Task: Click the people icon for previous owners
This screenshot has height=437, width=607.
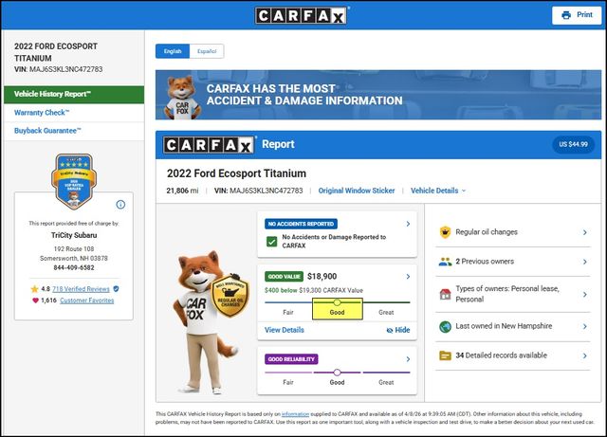Action: (x=445, y=262)
